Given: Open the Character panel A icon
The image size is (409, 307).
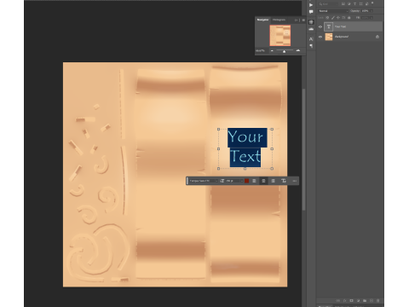Looking at the screenshot, I should 311,38.
